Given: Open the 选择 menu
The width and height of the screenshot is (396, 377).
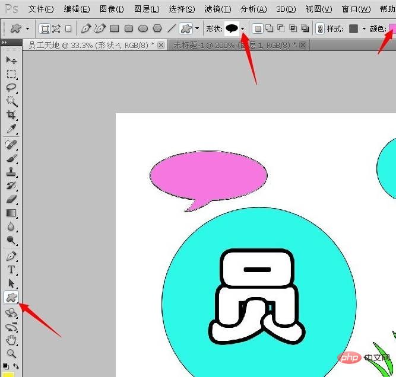Looking at the screenshot, I should 182,9.
